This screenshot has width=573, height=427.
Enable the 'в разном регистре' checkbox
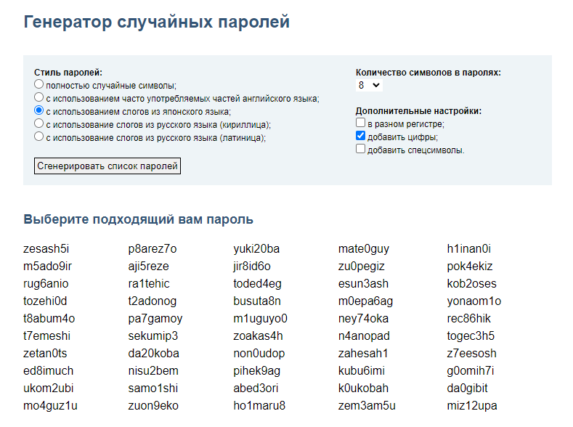(x=360, y=123)
